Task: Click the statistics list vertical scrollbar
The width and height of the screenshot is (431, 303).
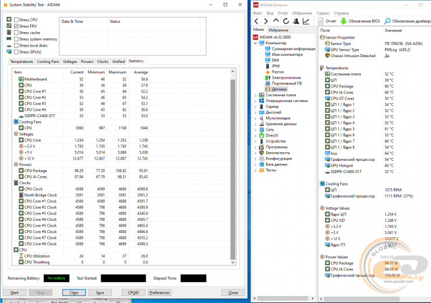Action: [x=233, y=170]
